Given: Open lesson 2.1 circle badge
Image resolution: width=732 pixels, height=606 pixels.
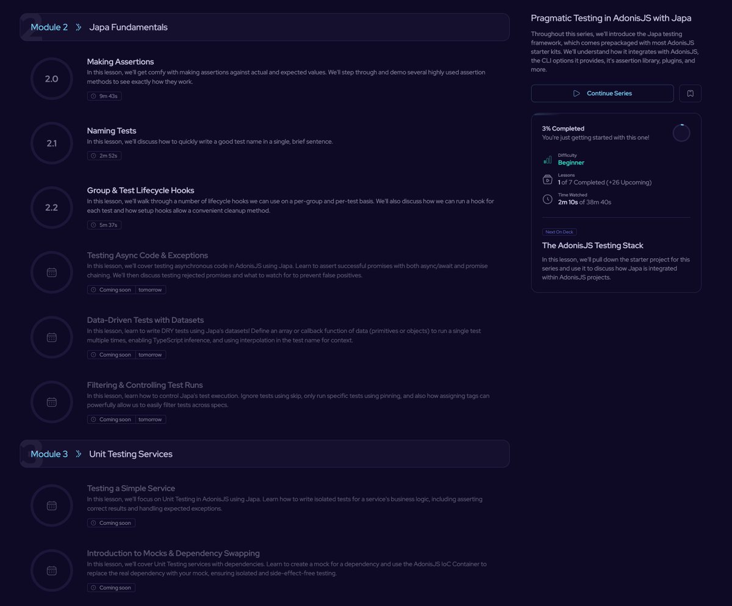Looking at the screenshot, I should (52, 143).
